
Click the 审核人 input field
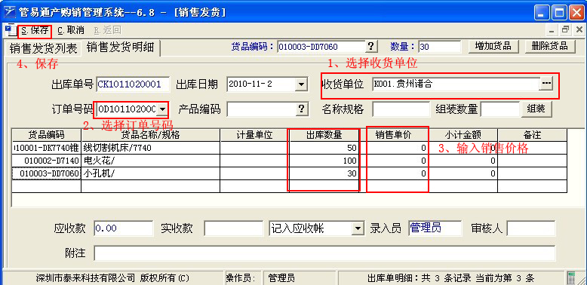coord(531,228)
